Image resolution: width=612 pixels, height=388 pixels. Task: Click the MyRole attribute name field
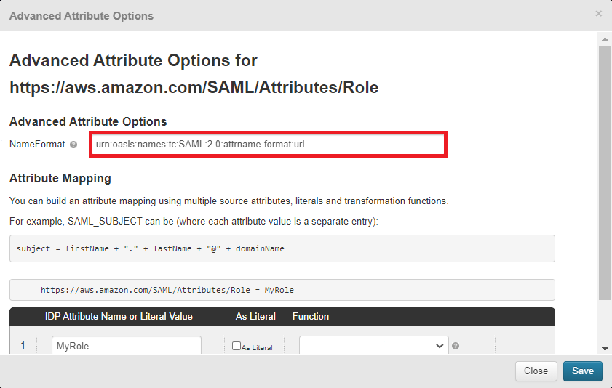click(127, 346)
